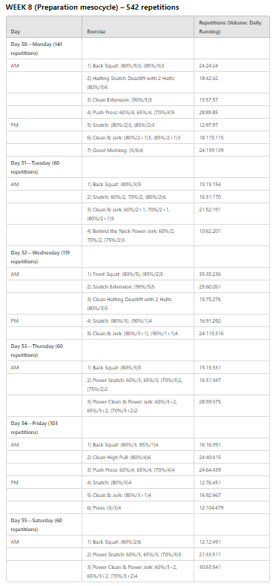Select the Day 52—Wednesday row cell
Image resolution: width=276 pixels, height=586 pixels.
coord(44,257)
